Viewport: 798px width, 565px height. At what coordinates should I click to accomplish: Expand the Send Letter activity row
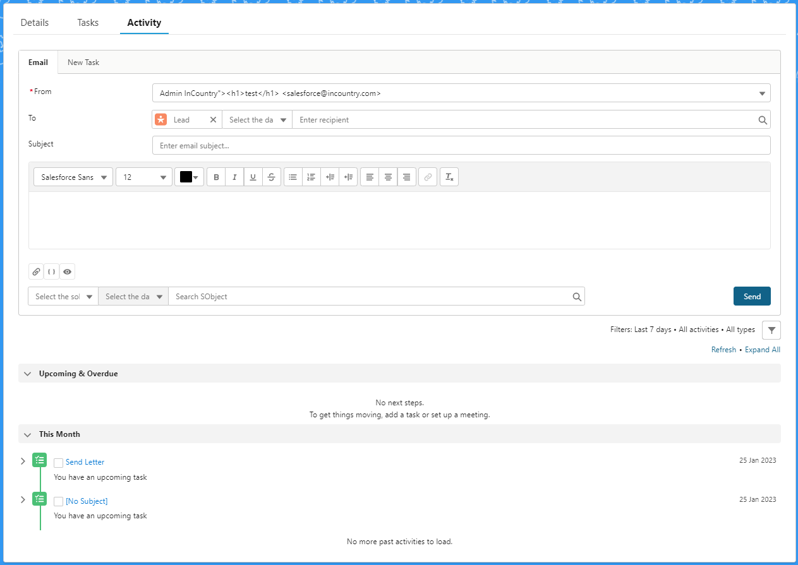[x=23, y=461]
